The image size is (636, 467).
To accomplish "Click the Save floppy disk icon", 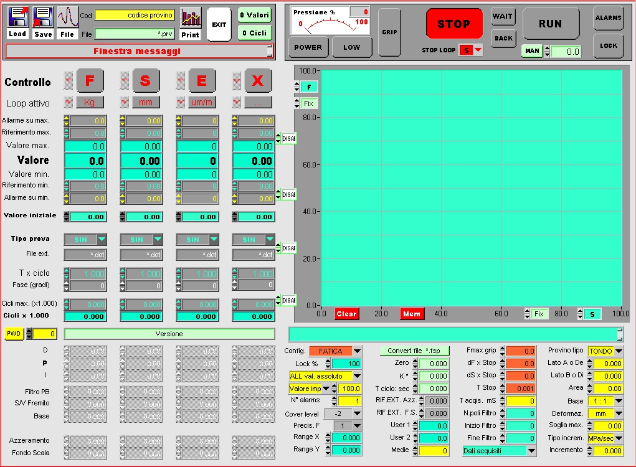I will click(x=43, y=17).
